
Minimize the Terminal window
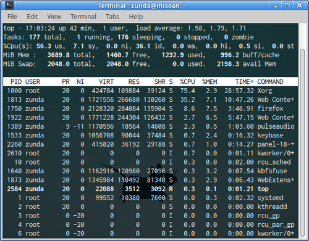pos(275,6)
